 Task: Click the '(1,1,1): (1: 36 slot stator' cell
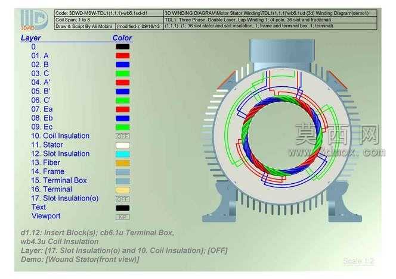click(x=271, y=26)
